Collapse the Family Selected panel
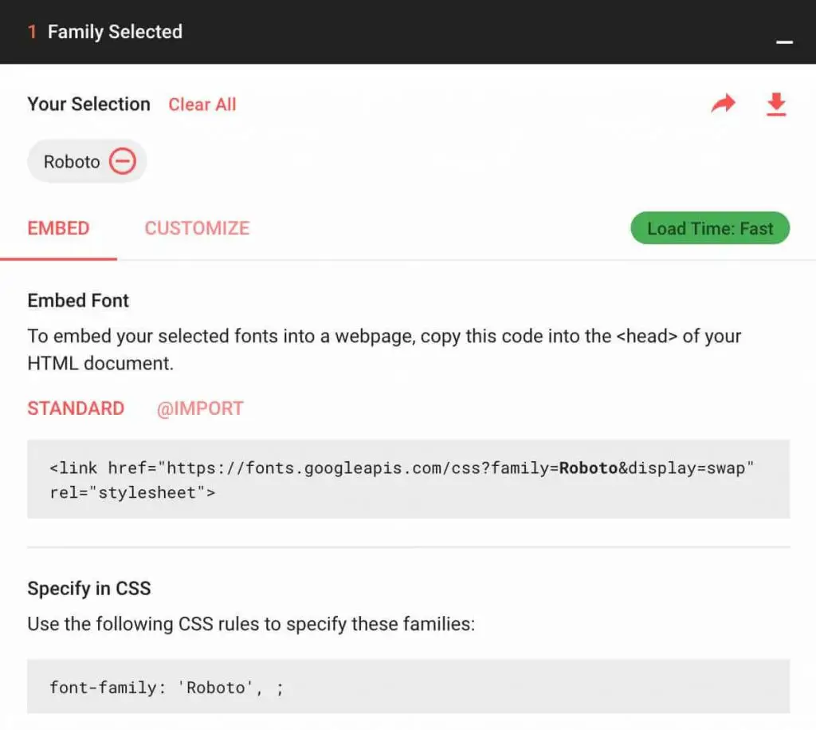816x730 pixels. coord(785,41)
